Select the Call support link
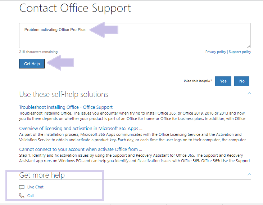This screenshot has width=263, height=205. (31, 196)
